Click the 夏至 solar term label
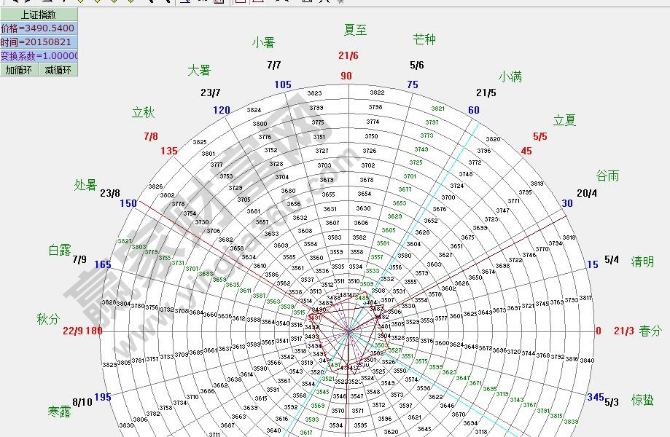 click(355, 30)
